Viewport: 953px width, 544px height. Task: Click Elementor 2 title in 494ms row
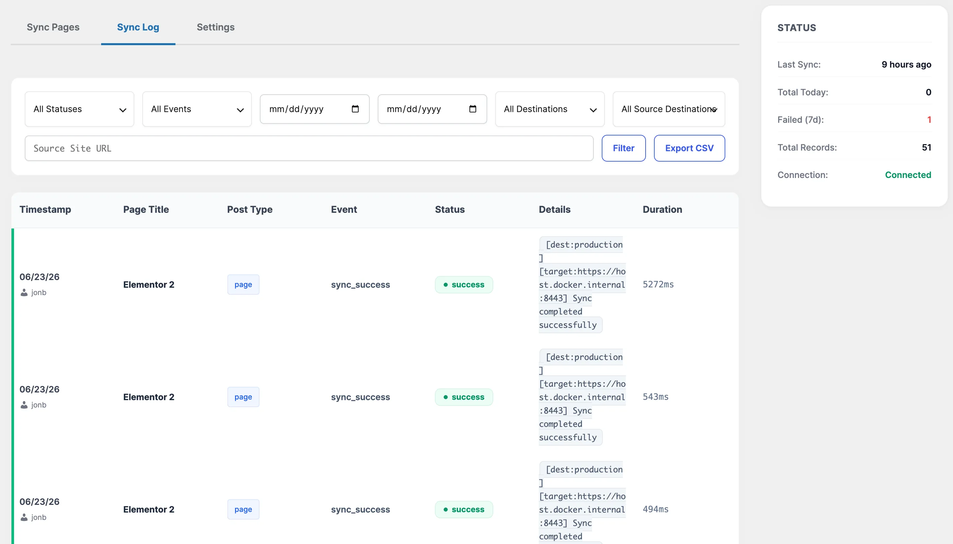point(149,510)
